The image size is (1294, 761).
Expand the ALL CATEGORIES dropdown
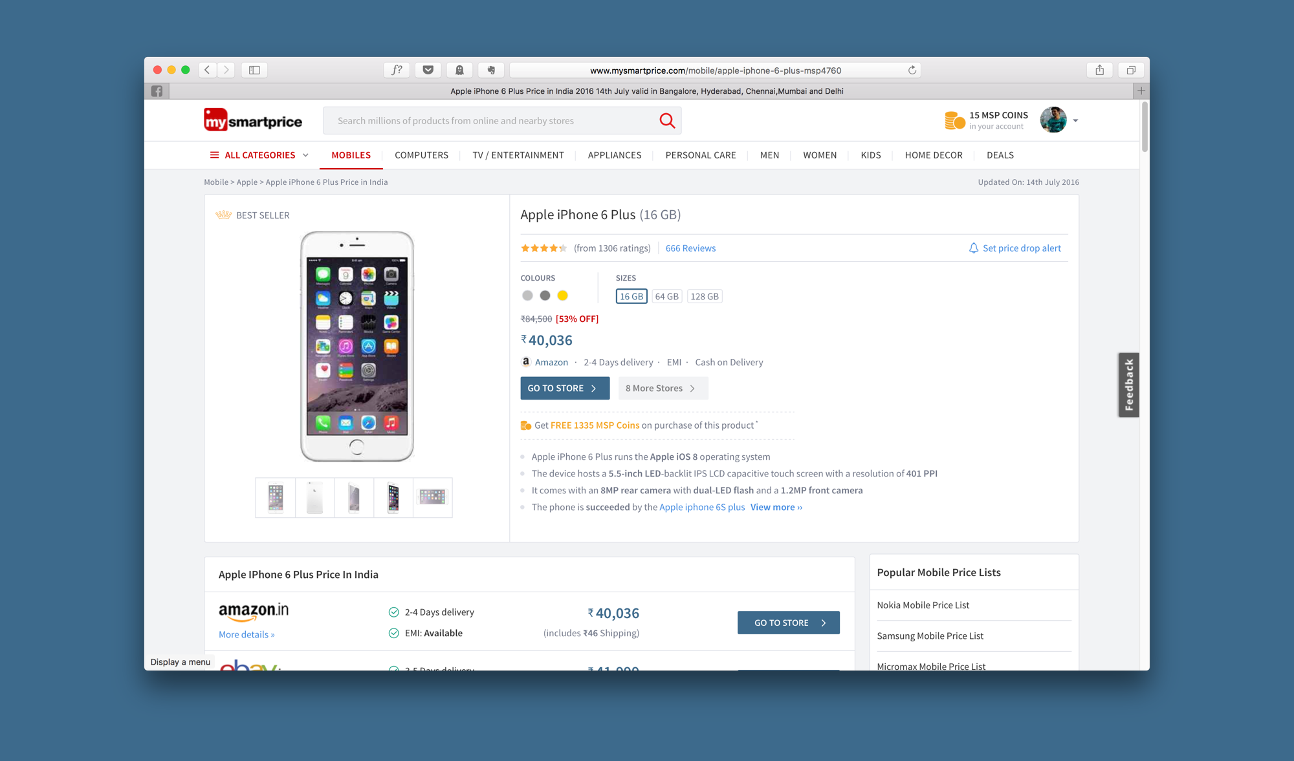point(259,155)
